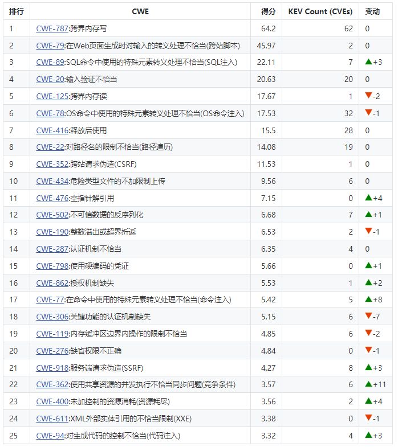Screen dimensions: 398x447
Task: Open the CWE-119 link
Action: (52, 334)
